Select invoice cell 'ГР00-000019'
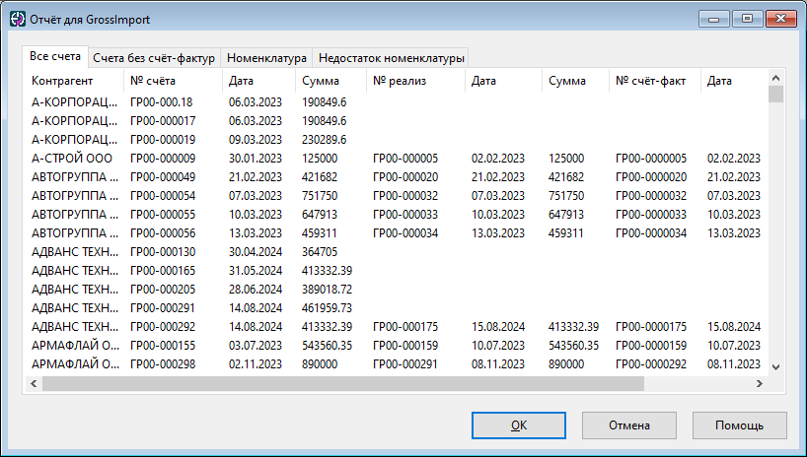 pos(163,140)
